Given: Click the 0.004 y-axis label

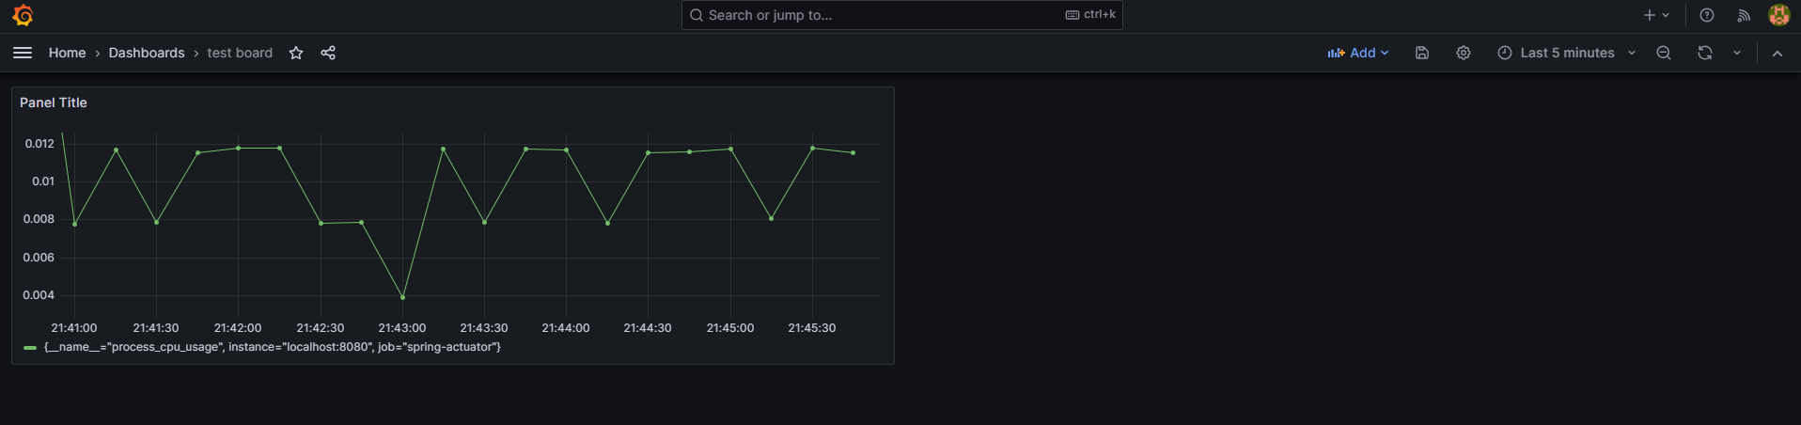Looking at the screenshot, I should click(39, 295).
